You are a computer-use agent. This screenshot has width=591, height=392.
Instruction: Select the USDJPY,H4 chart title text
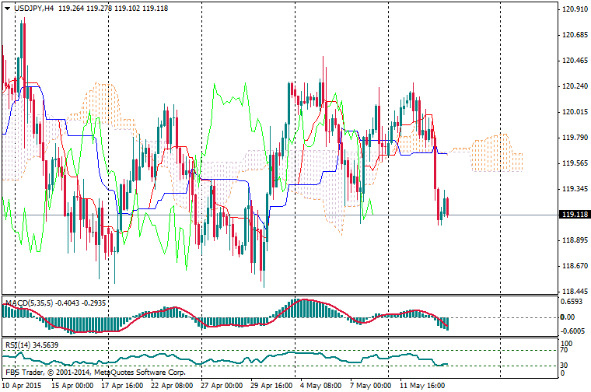pyautogui.click(x=34, y=9)
